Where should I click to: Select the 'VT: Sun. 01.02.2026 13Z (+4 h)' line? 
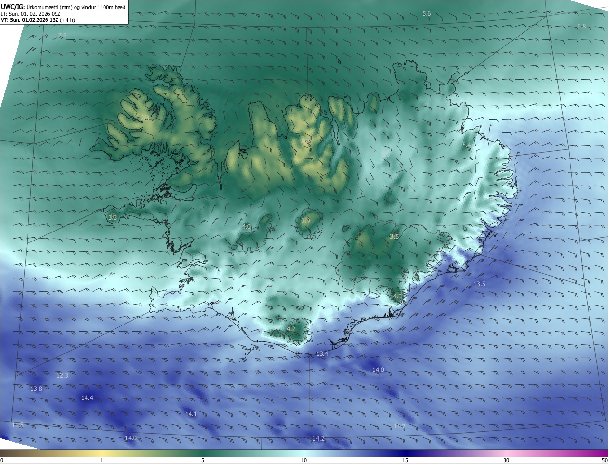[38, 20]
